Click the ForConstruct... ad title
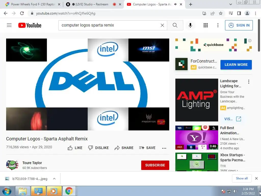 (x=204, y=61)
